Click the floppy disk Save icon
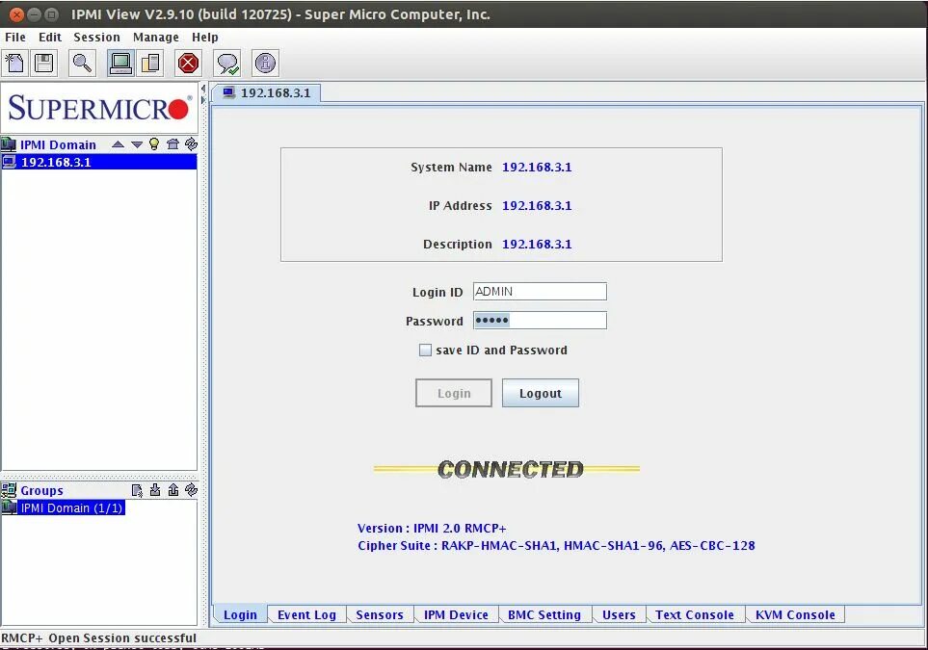This screenshot has width=928, height=650. tap(44, 63)
